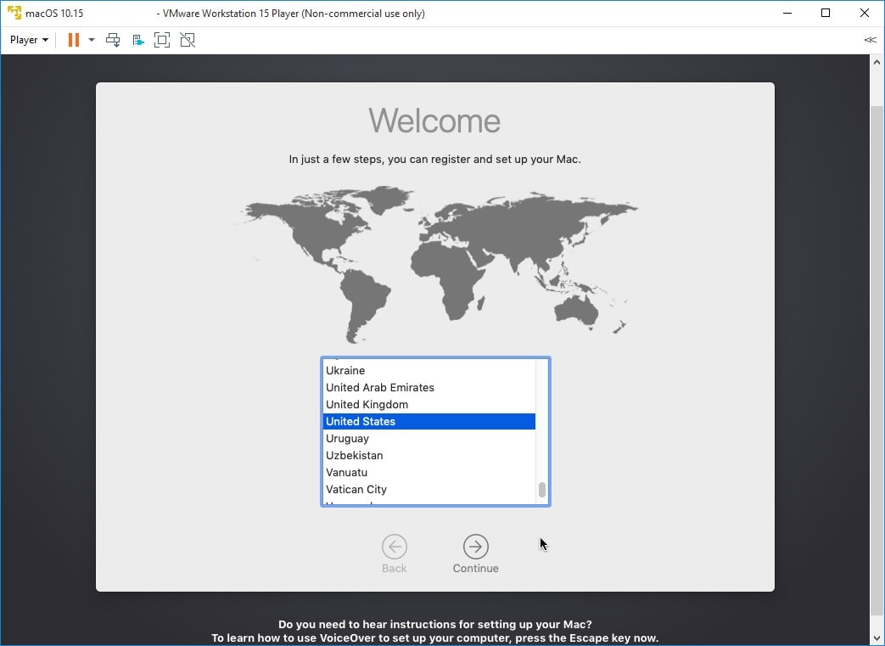Expand the power options arrow beside pause
Image resolution: width=885 pixels, height=646 pixels.
(x=92, y=40)
